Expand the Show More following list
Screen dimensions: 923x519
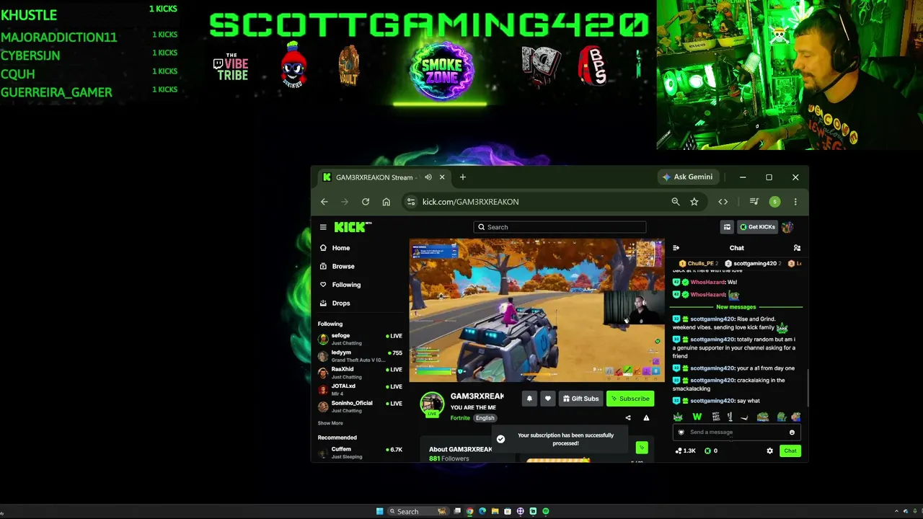330,423
